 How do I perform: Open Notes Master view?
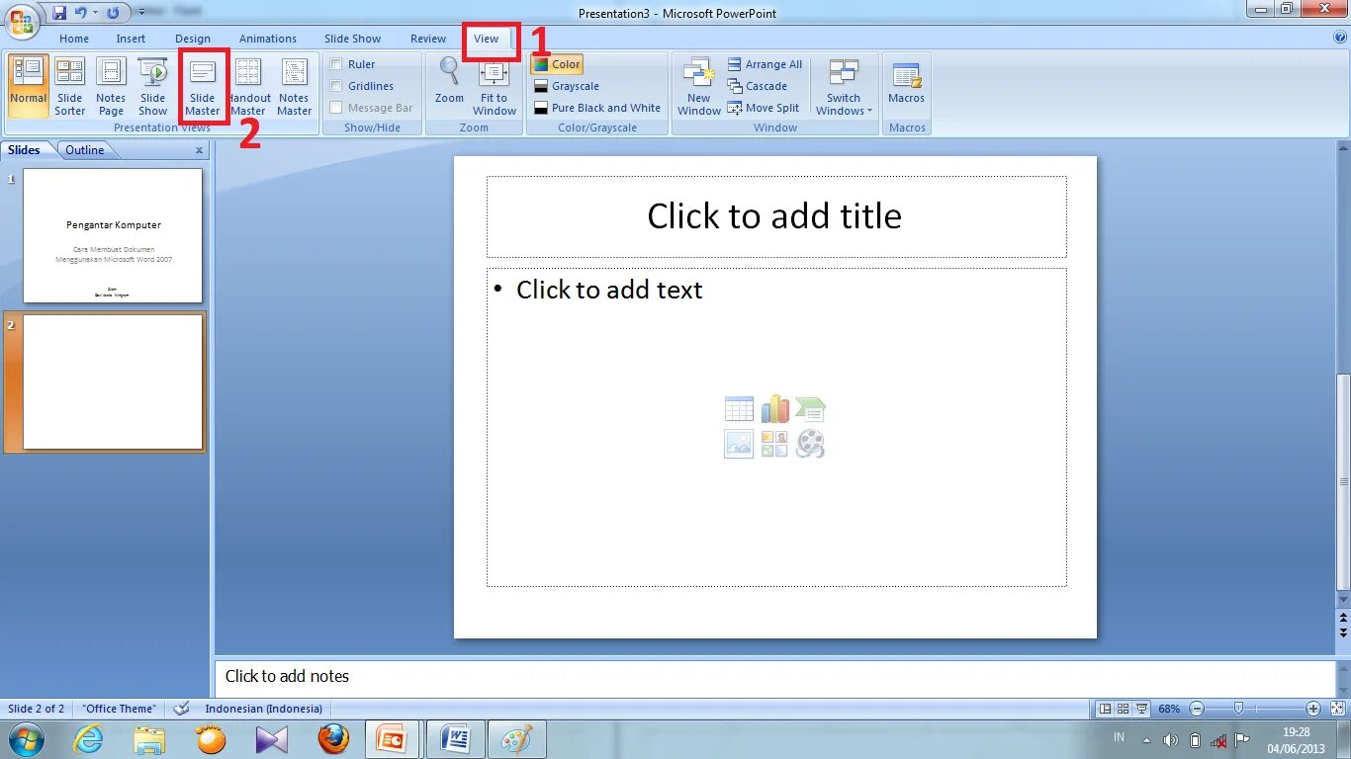(294, 86)
